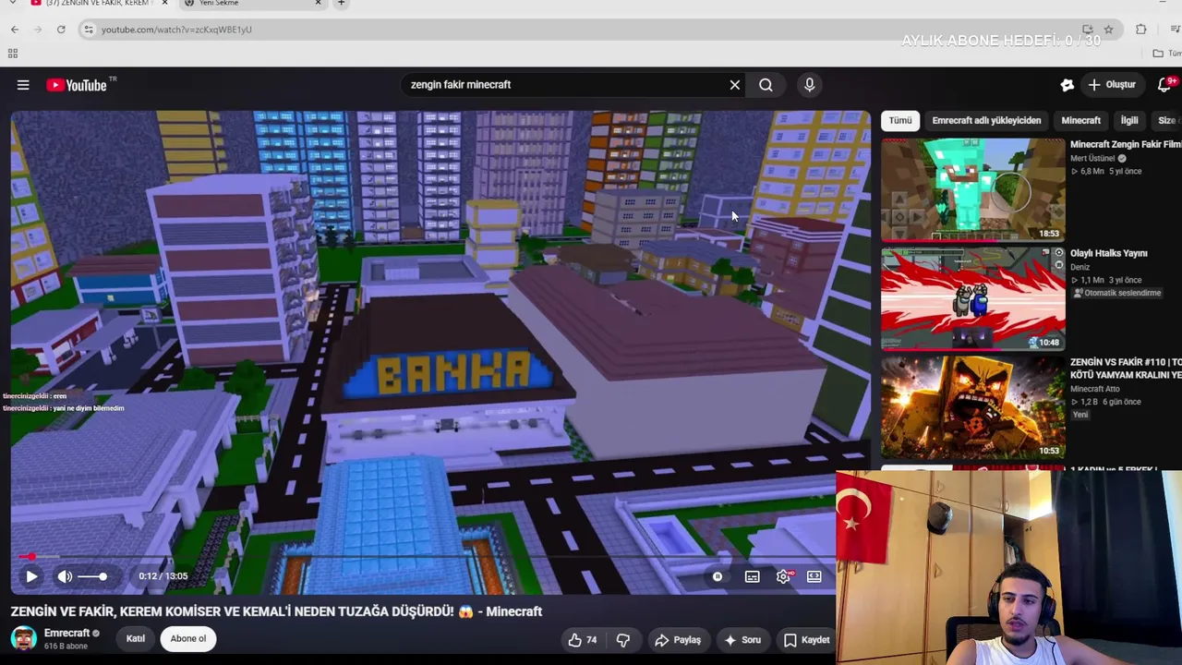The height and width of the screenshot is (665, 1182).
Task: Click the Otomatik seslendirme badge
Action: click(1116, 293)
